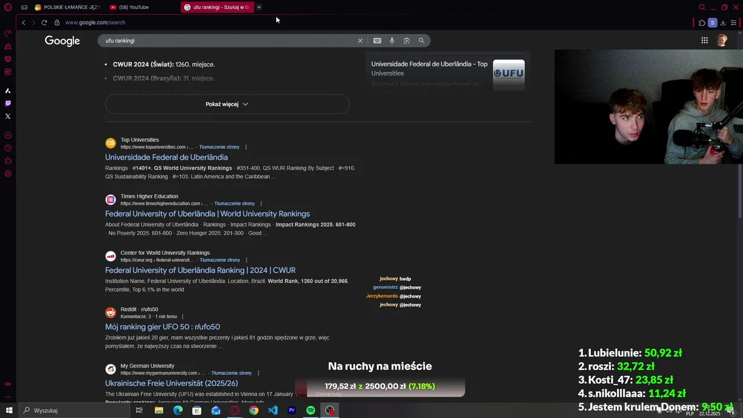Screen dimensions: 743x418
Task: Open more options for Top Universities result
Action: pos(246,147)
